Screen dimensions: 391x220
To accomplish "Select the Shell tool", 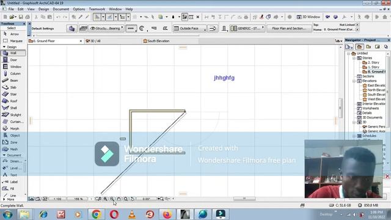I will 13,108.
